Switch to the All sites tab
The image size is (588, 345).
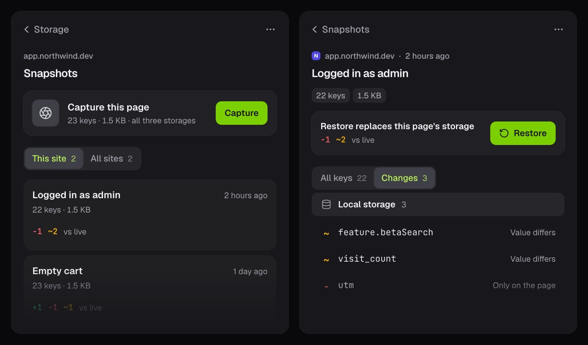111,159
